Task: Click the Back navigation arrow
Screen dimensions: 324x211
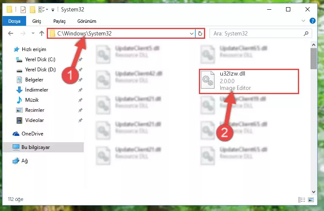Action: 11,33
